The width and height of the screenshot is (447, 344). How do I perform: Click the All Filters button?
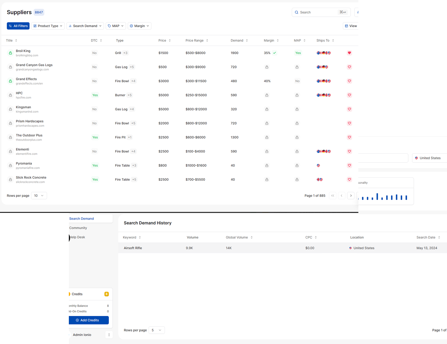(18, 26)
